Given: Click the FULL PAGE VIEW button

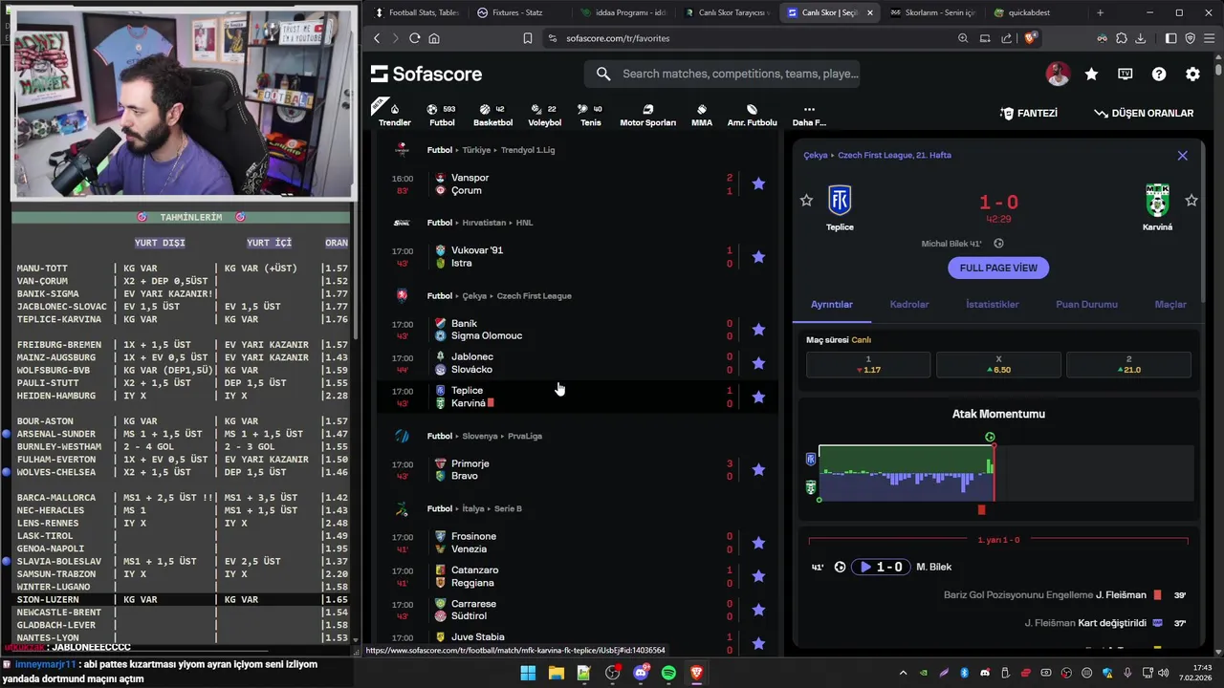Looking at the screenshot, I should click(x=998, y=268).
